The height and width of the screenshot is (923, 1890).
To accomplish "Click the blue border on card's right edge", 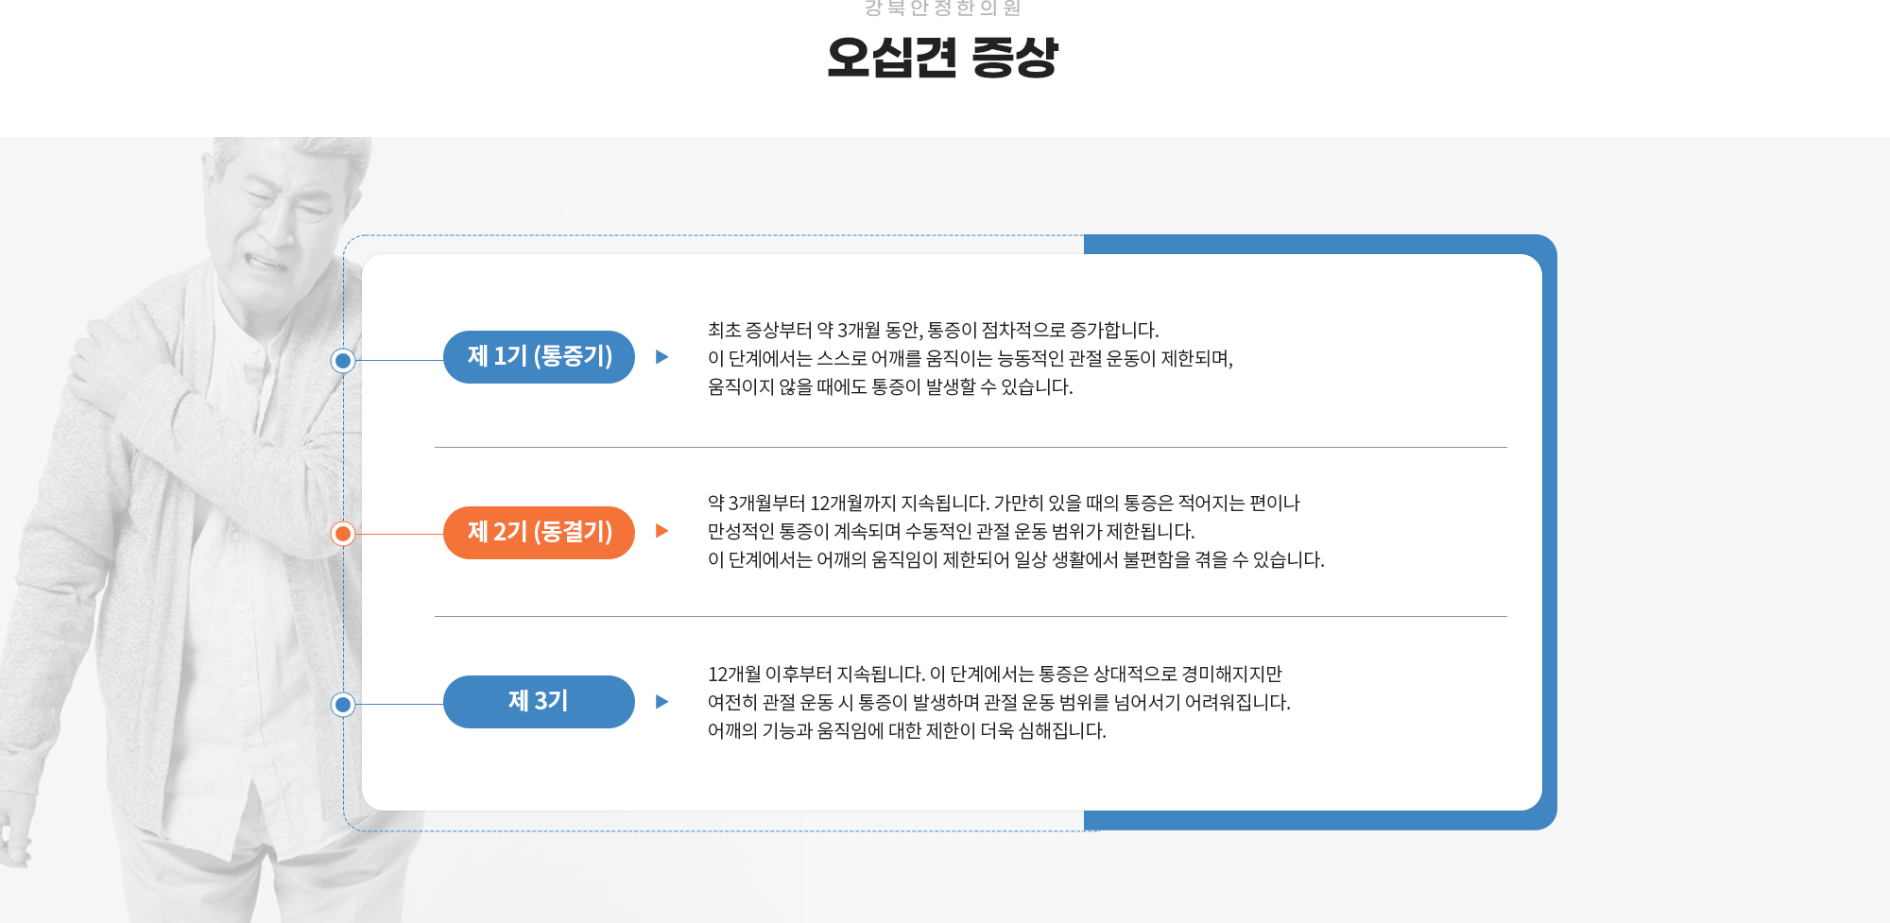I will click(x=1549, y=532).
